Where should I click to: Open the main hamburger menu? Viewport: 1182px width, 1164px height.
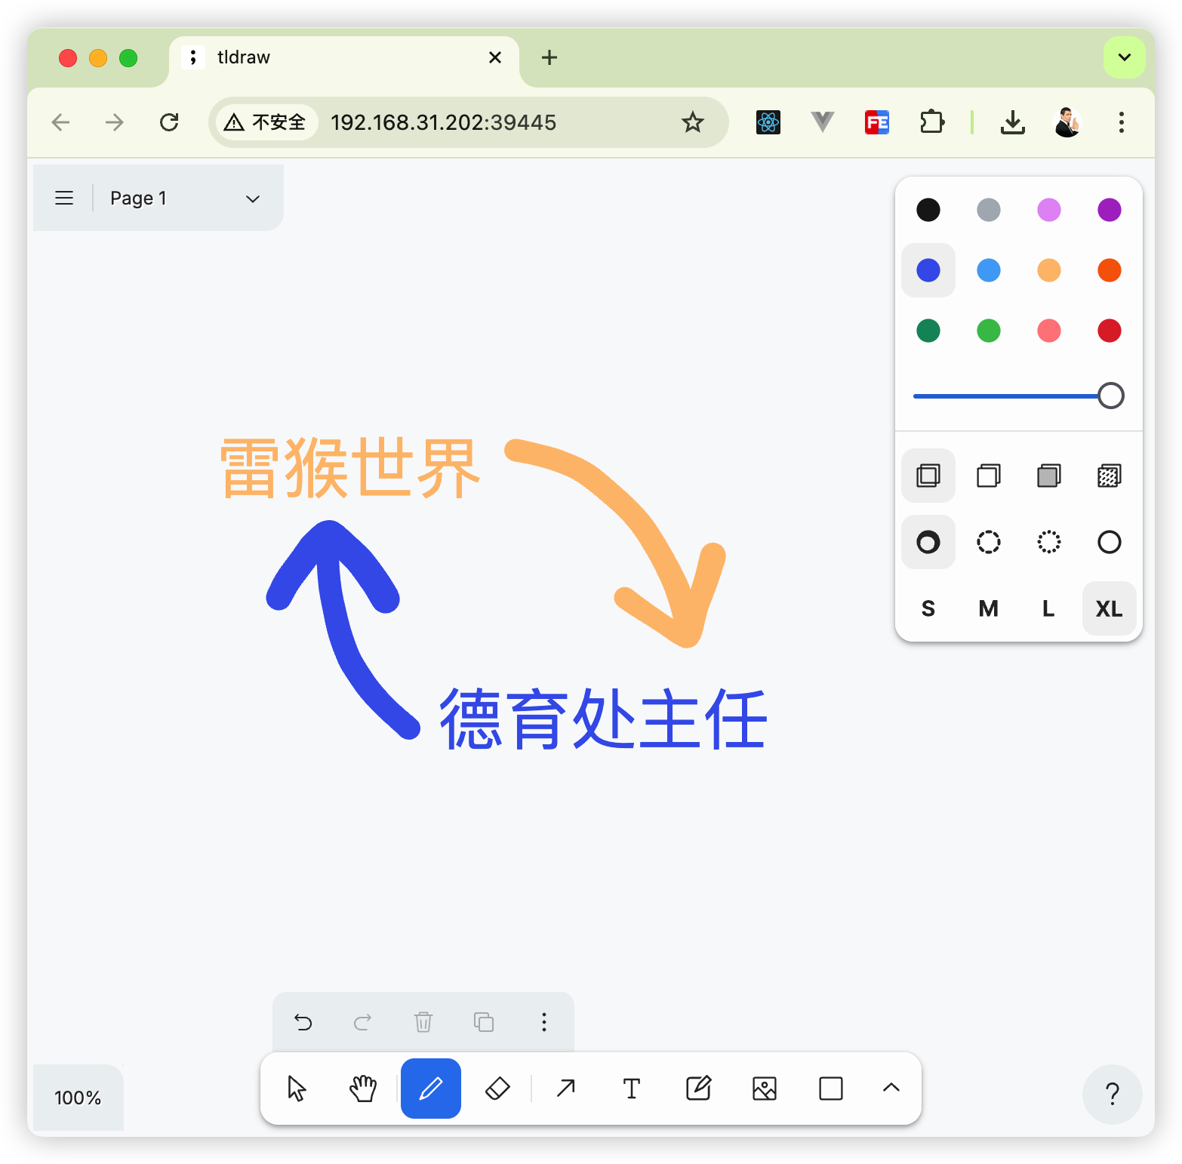(64, 199)
